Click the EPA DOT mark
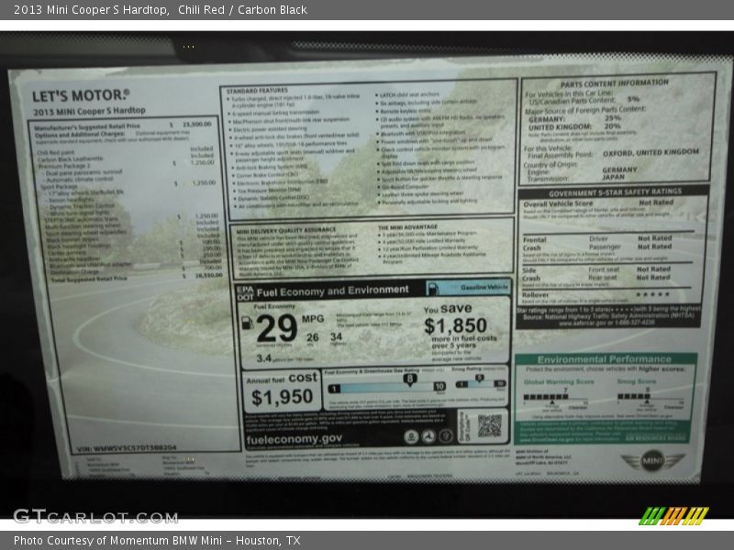Screen dimensions: 734x550 pyautogui.click(x=245, y=292)
